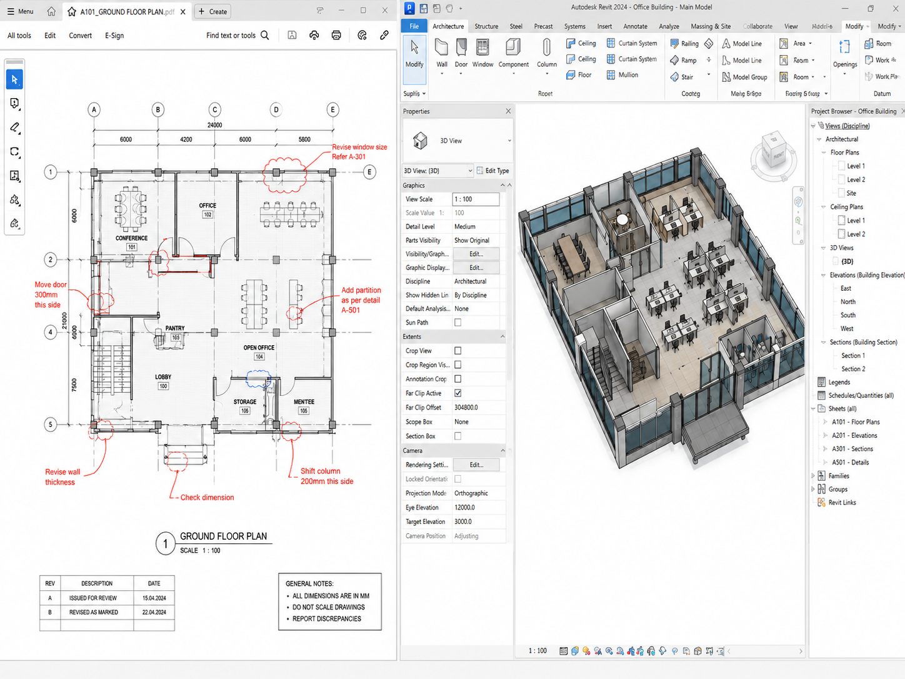Open A101 - Floor Plans sheet in browser

click(x=856, y=422)
